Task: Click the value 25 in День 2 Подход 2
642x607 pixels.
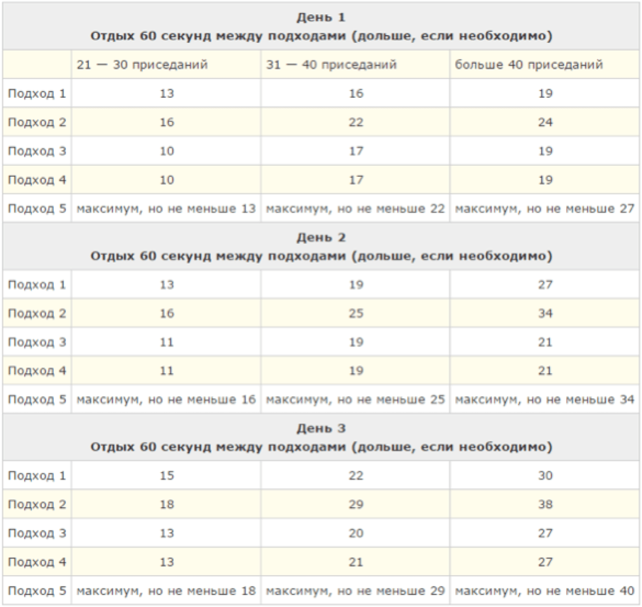Action: (x=356, y=314)
